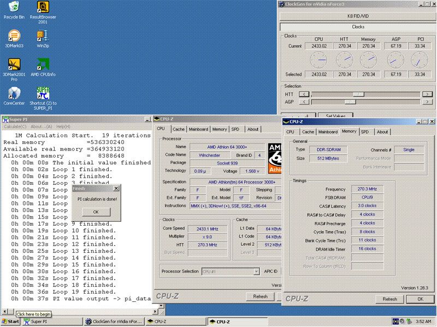437x327 pixels.
Task: Click the ClockGen title bar icon
Action: point(281,4)
